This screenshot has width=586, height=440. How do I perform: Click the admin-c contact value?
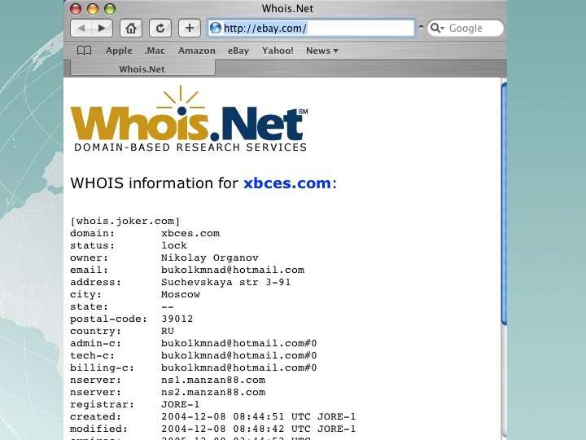(x=238, y=344)
